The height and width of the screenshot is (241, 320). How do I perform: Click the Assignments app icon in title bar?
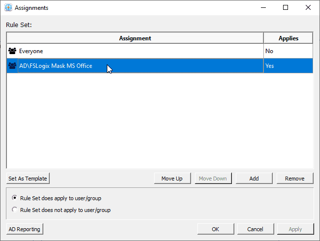(8, 7)
